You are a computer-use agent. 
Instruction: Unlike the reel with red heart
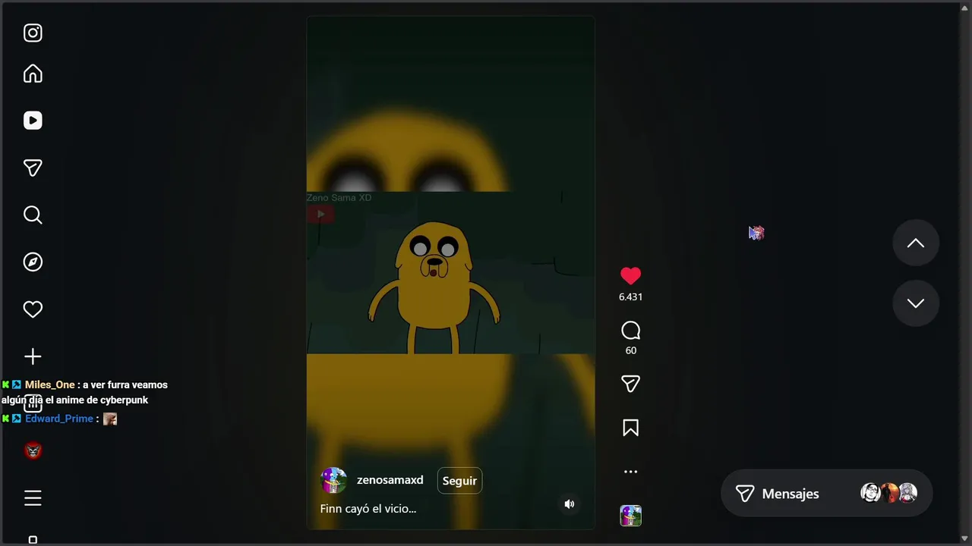(630, 276)
